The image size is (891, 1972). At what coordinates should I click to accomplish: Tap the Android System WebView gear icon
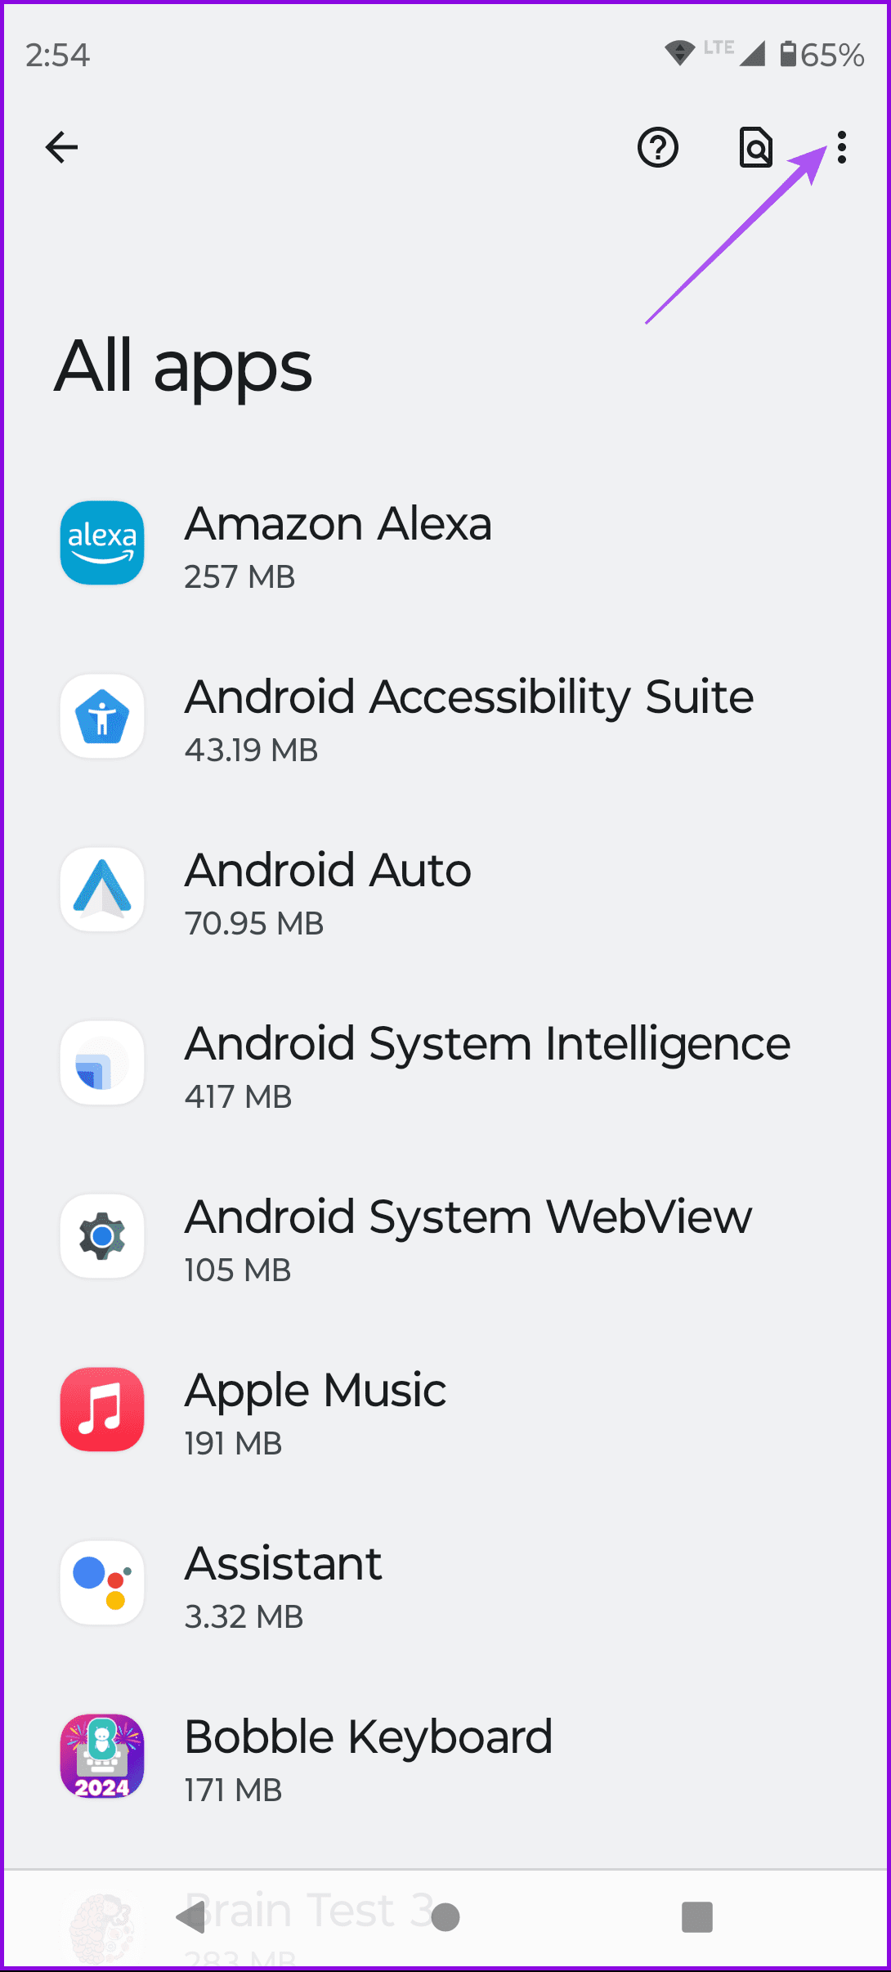tap(102, 1236)
